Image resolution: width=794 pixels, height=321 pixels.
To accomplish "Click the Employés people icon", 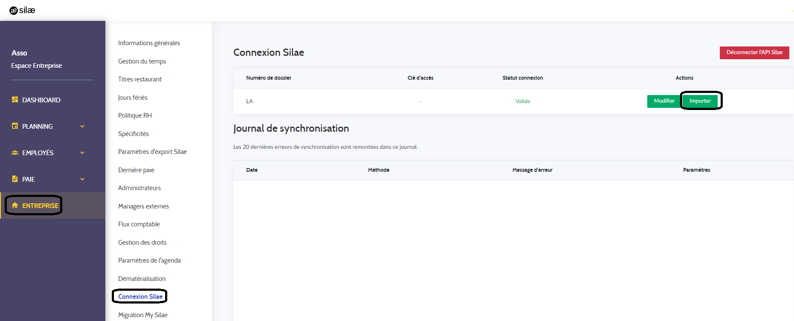I will coord(15,153).
